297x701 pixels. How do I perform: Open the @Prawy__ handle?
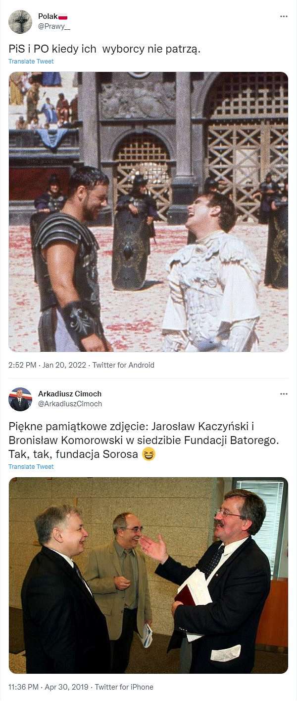point(54,26)
